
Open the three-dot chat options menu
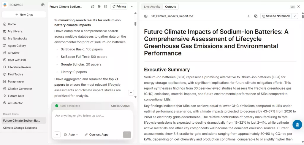coord(132,7)
